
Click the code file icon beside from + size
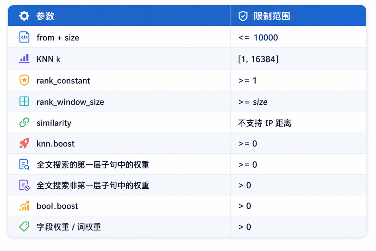24,37
